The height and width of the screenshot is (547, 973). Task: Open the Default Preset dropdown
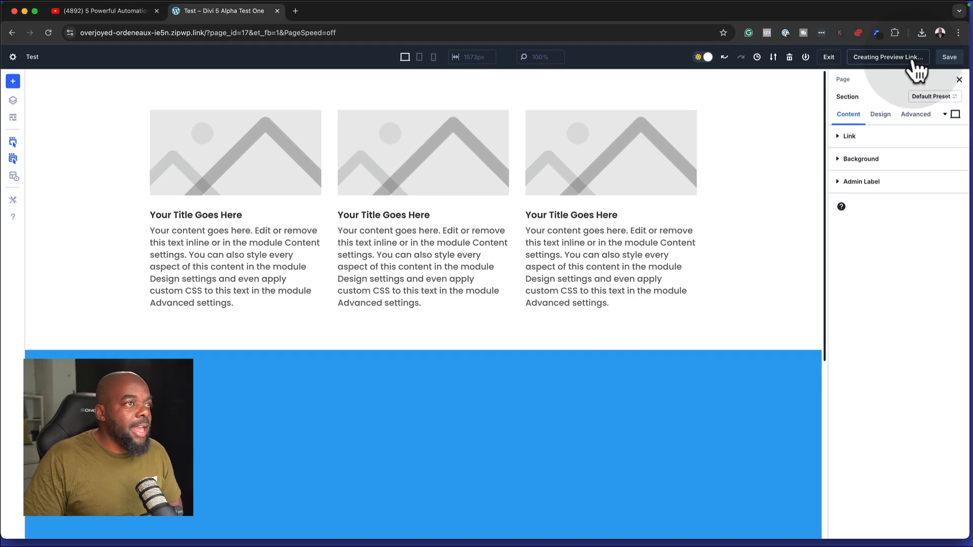point(934,96)
